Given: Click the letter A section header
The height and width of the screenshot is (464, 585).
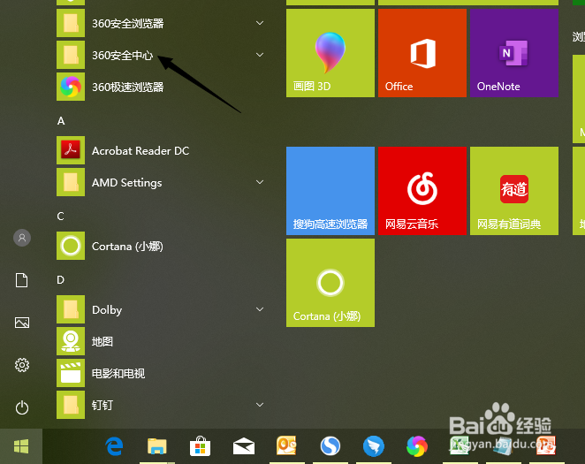Looking at the screenshot, I should (61, 121).
